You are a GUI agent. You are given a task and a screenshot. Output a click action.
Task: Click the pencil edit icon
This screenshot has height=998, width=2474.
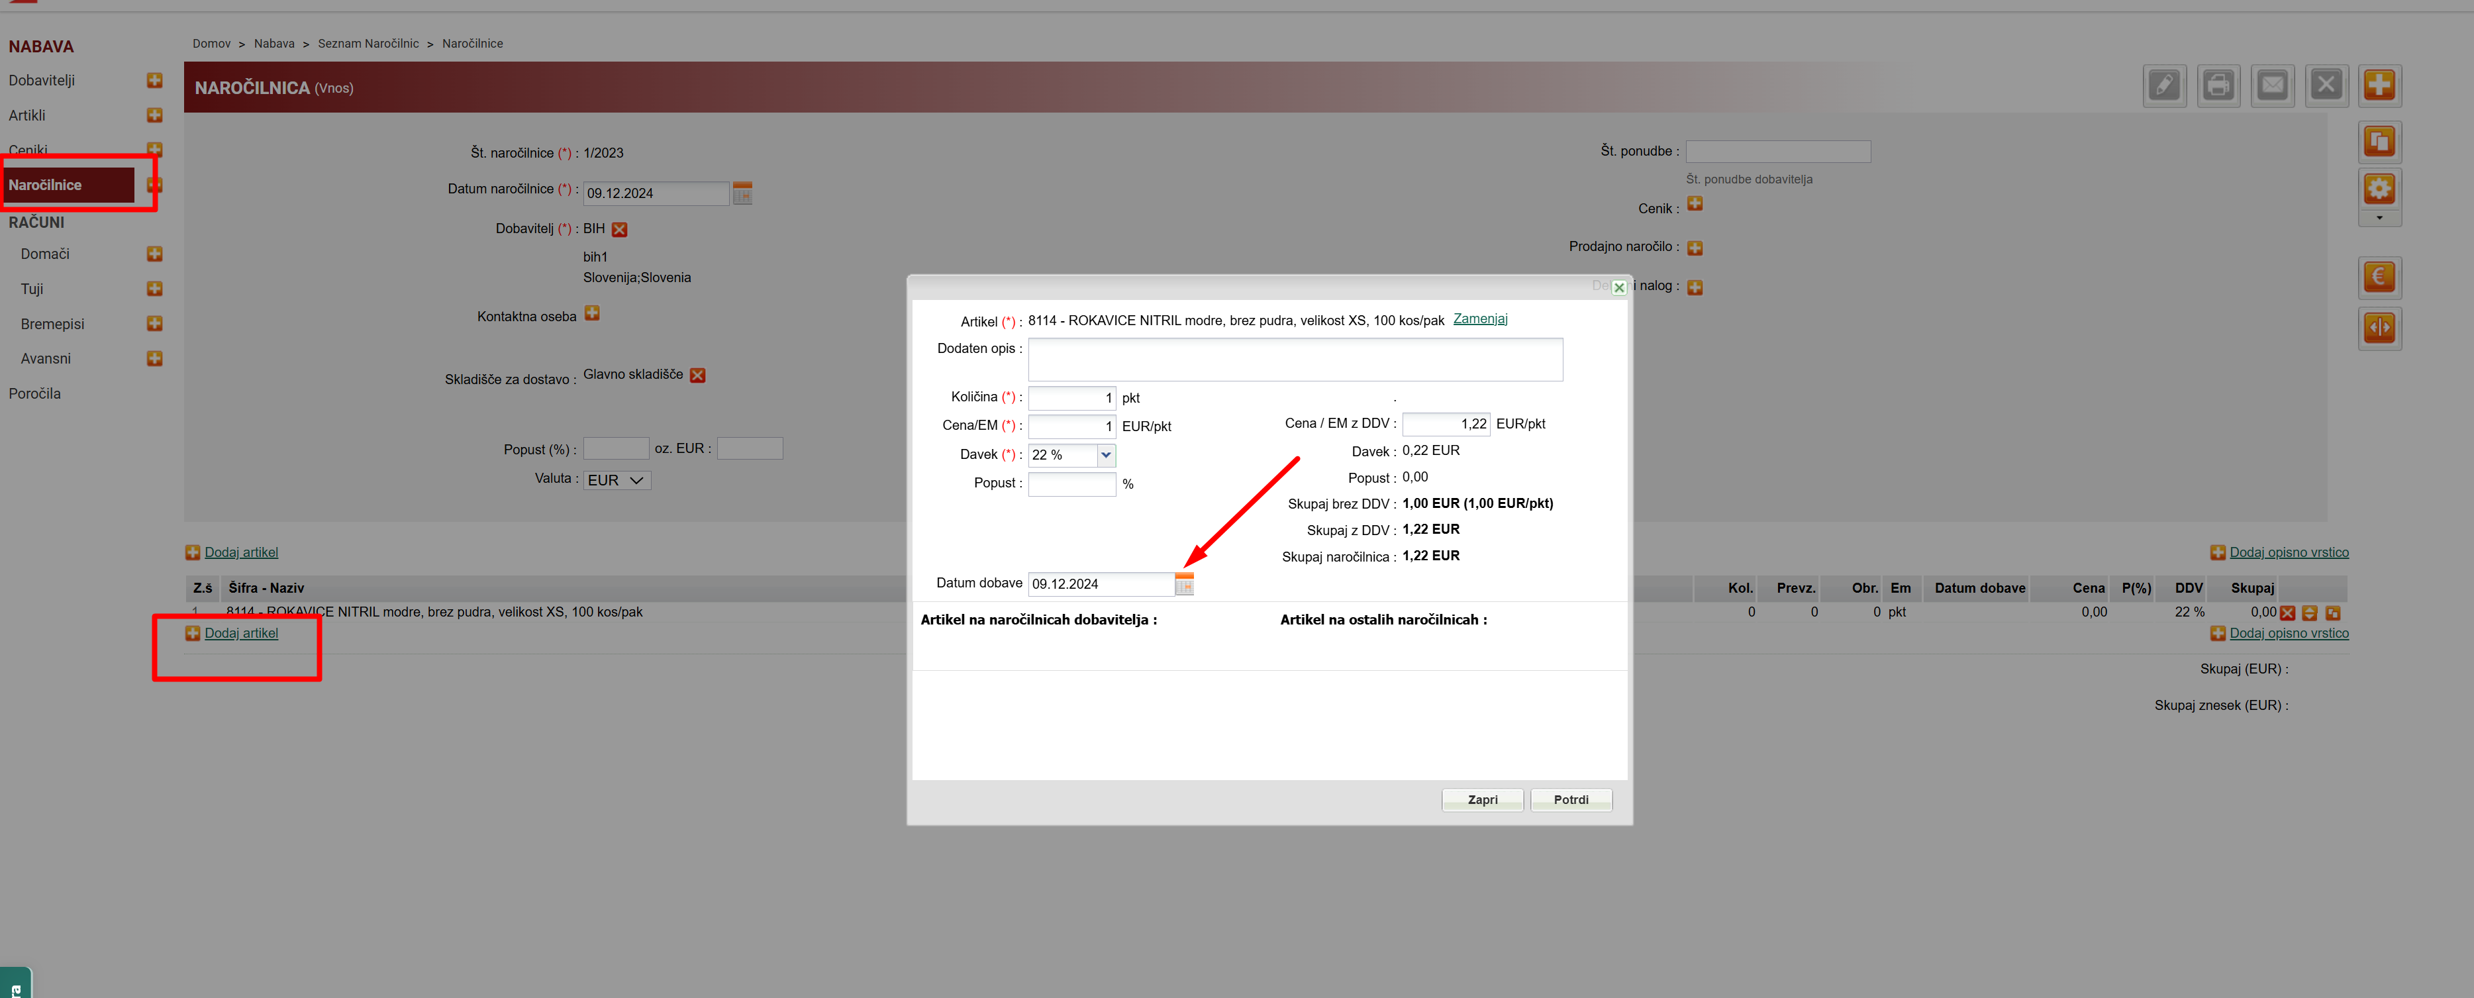tap(2164, 85)
